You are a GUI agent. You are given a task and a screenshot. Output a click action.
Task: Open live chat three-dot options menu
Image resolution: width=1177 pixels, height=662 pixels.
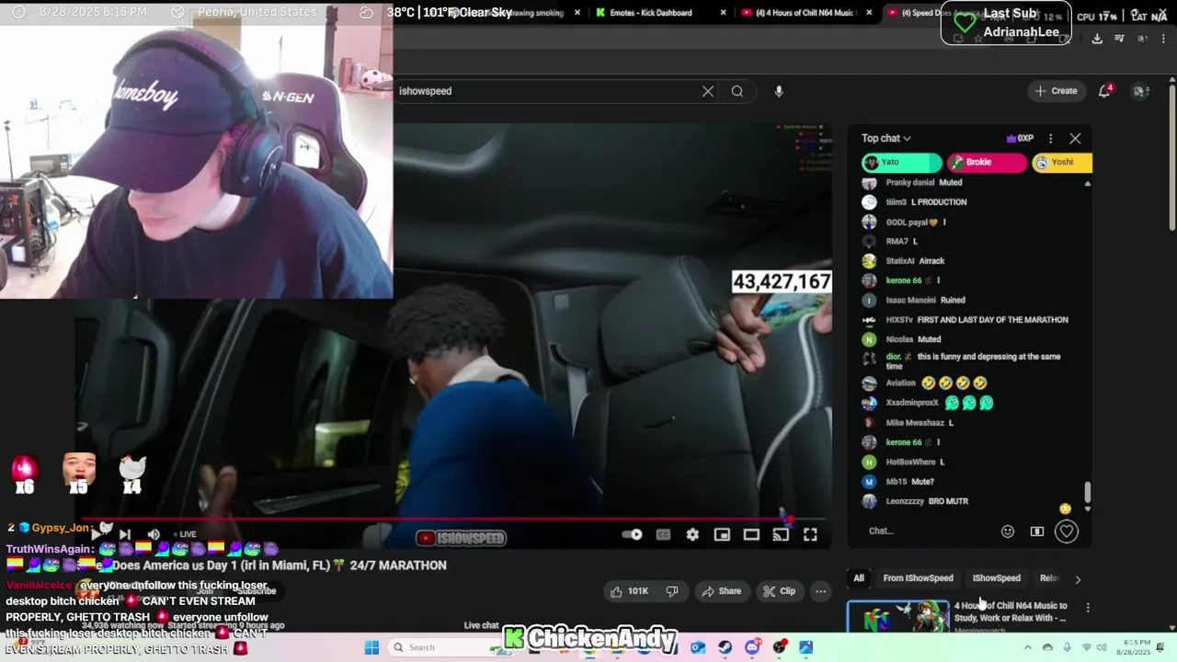1050,139
